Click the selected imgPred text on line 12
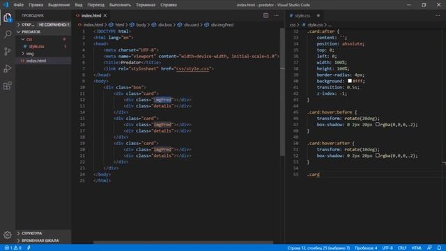The image size is (446, 251). click(x=163, y=100)
